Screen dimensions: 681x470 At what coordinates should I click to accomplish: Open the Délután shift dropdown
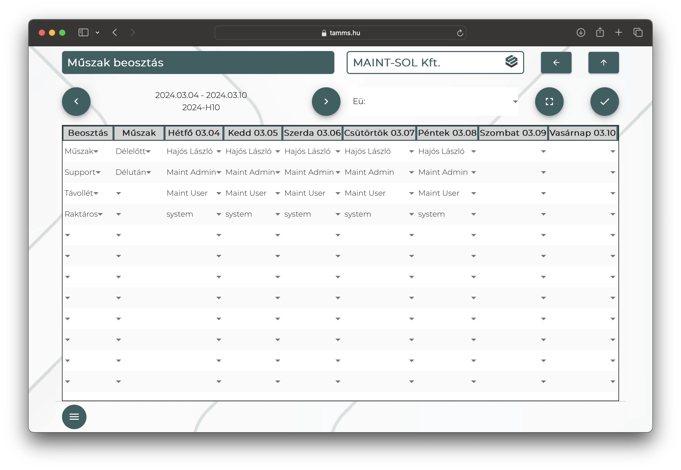pyautogui.click(x=133, y=172)
